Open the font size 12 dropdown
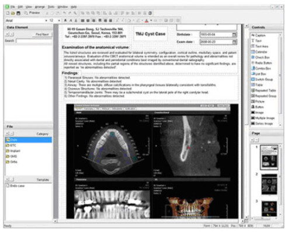This screenshot has width=288, height=232. 59,20
